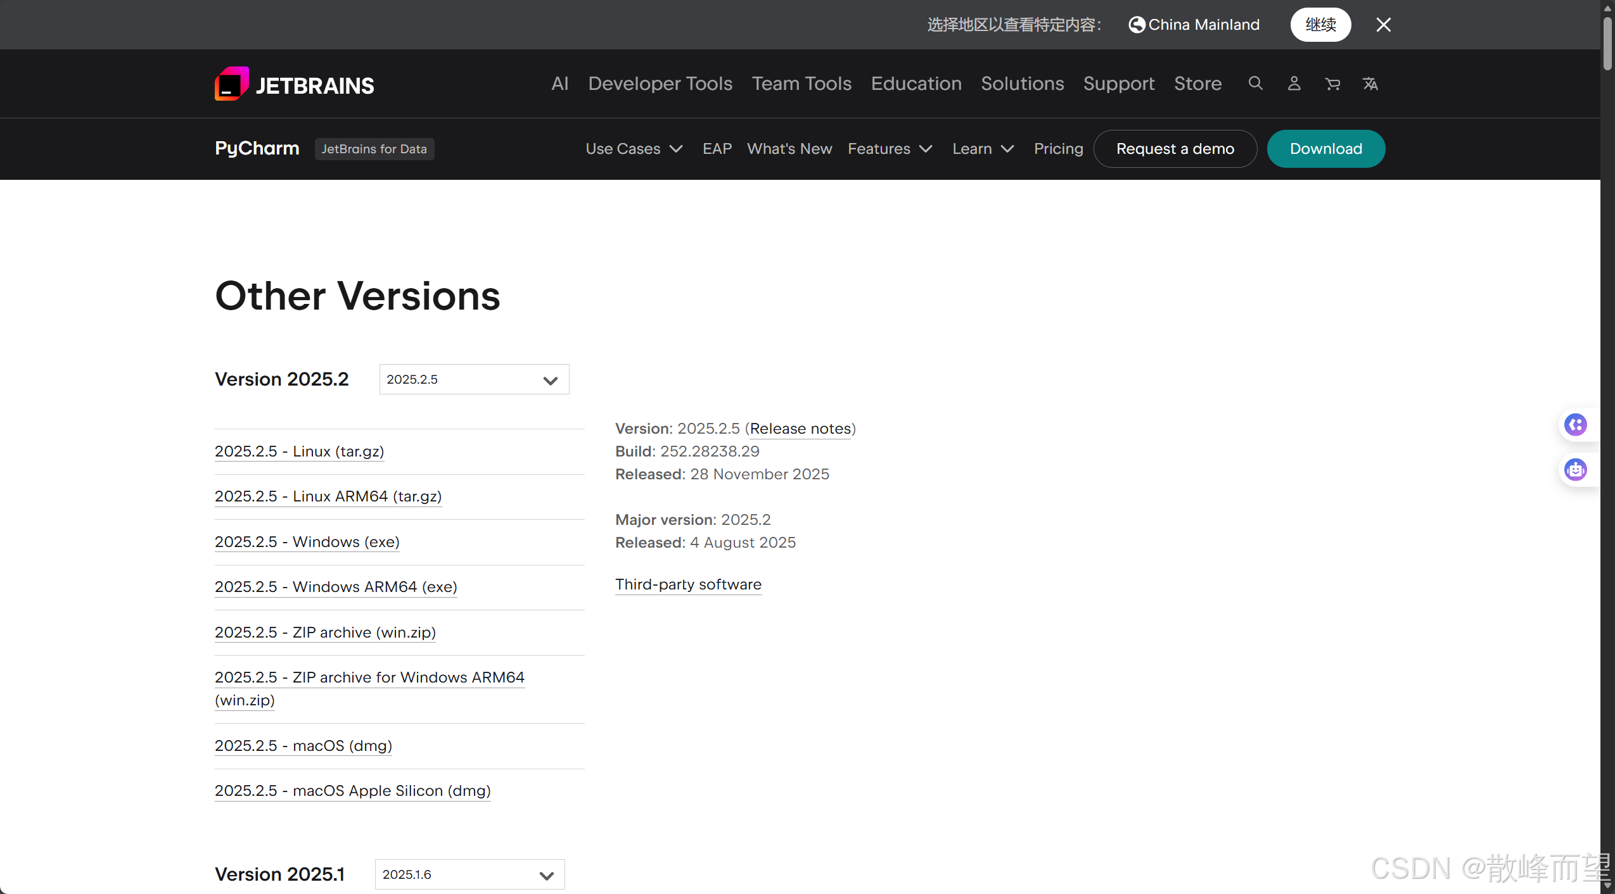Screen dimensions: 1615x894
Task: Expand the 2025.1.6 version dropdown
Action: click(x=469, y=874)
